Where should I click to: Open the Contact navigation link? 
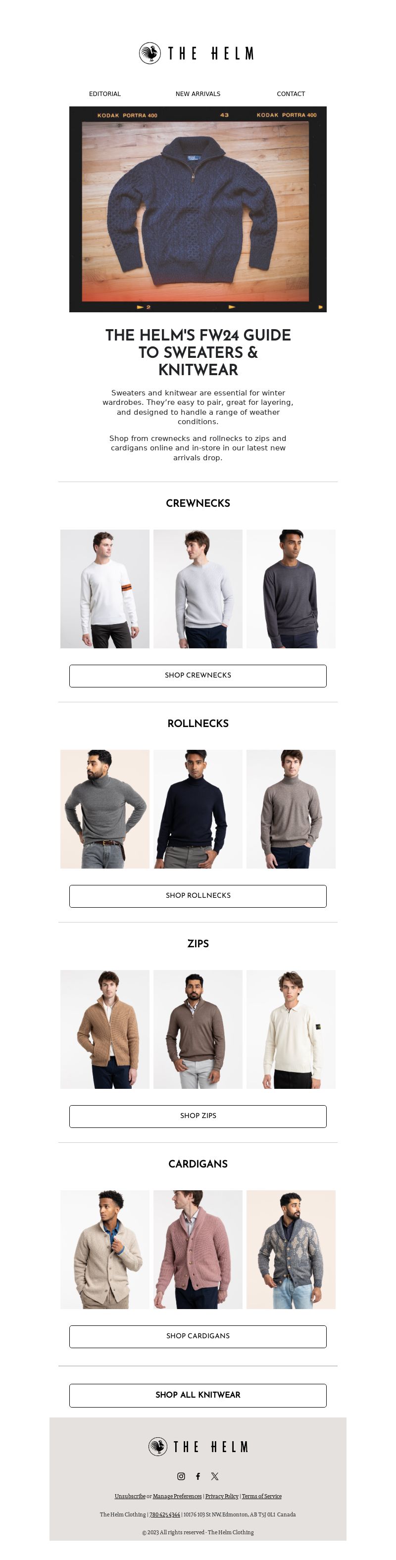point(291,94)
